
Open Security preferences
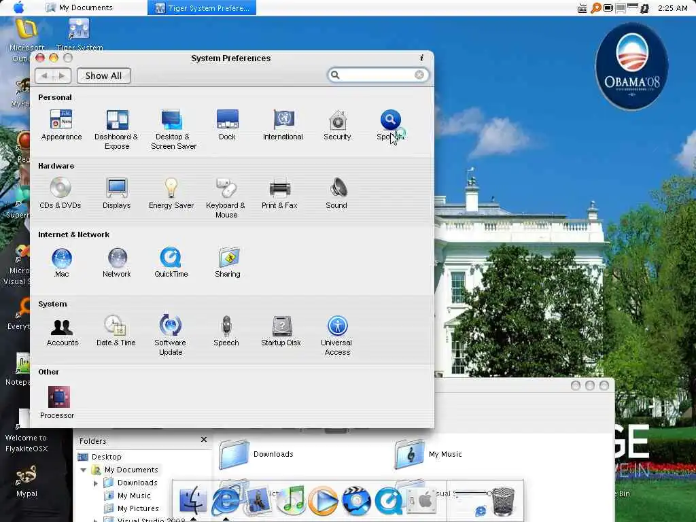tap(337, 125)
